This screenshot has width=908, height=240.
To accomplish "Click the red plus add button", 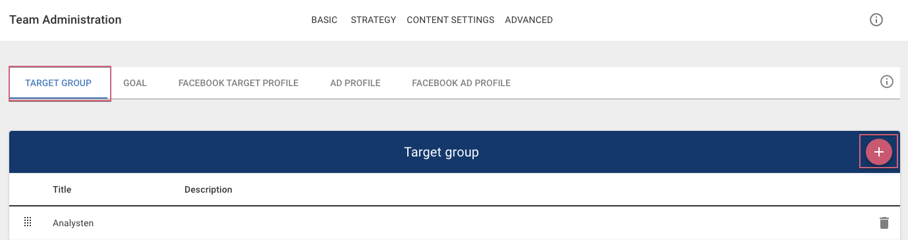I will (x=878, y=152).
